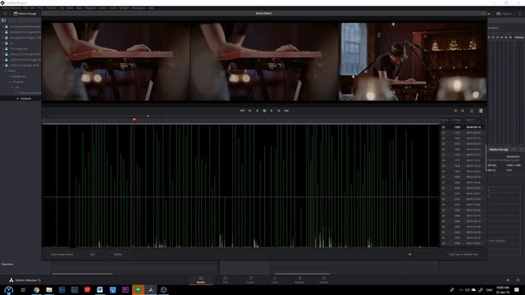The width and height of the screenshot is (525, 295).
Task: Toggle the Media Storage panel button
Action: [25, 14]
